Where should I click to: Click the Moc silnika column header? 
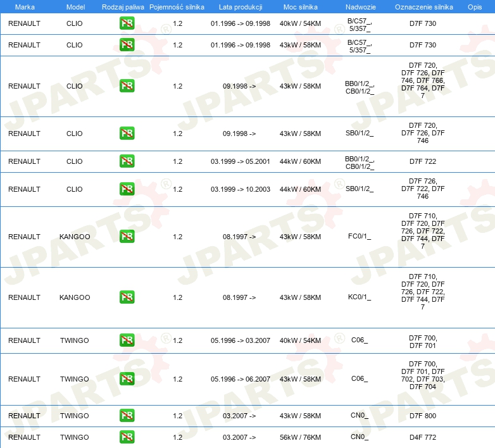(300, 7)
